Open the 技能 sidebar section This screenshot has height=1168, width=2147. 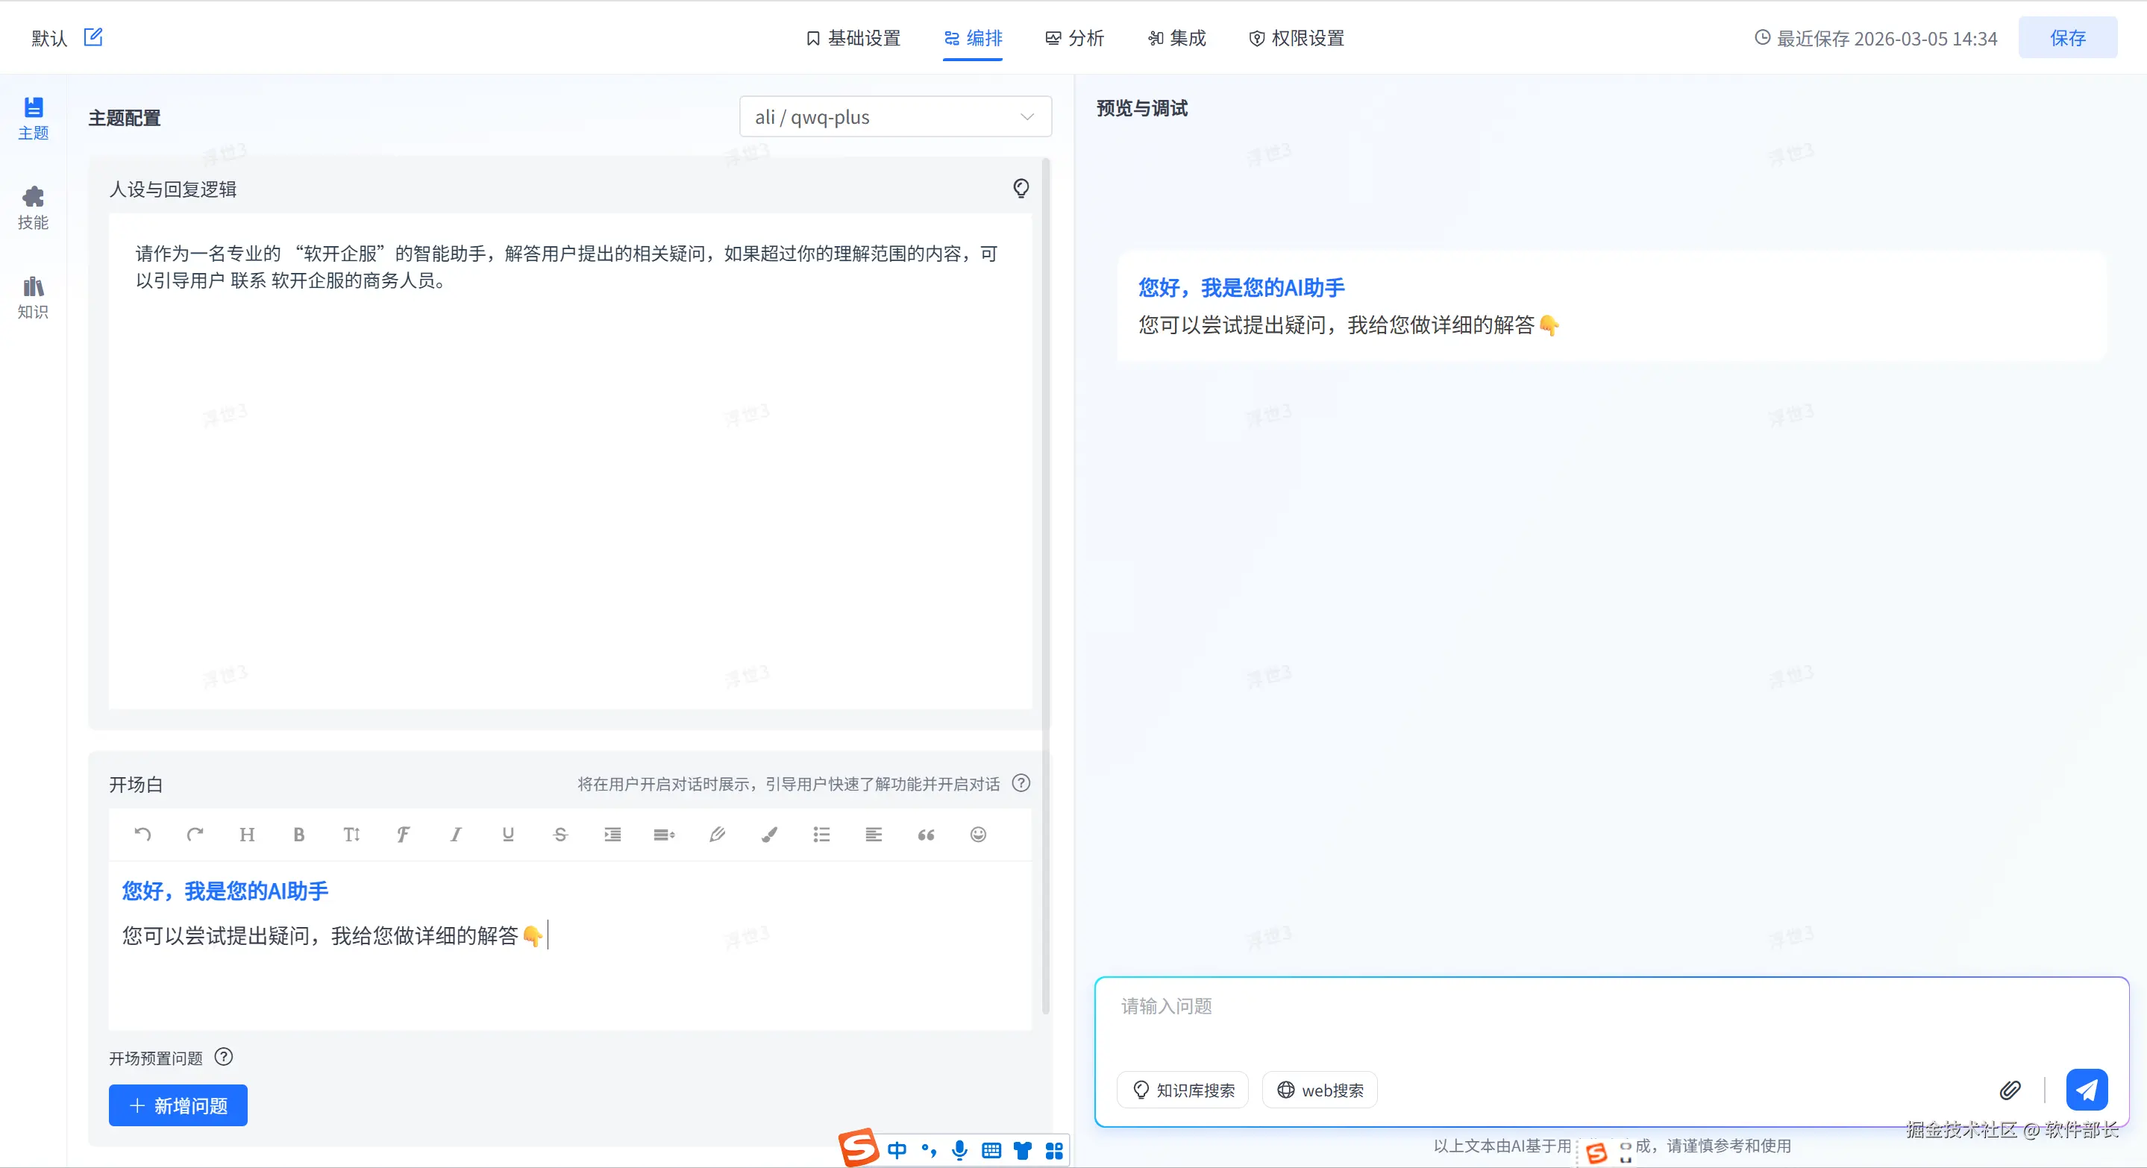click(x=34, y=207)
